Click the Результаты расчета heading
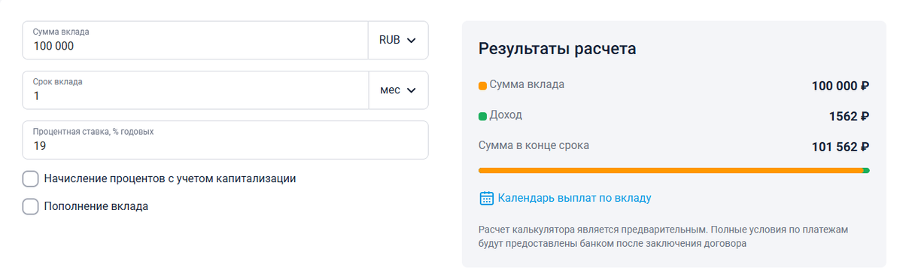This screenshot has height=280, width=903. tap(558, 49)
